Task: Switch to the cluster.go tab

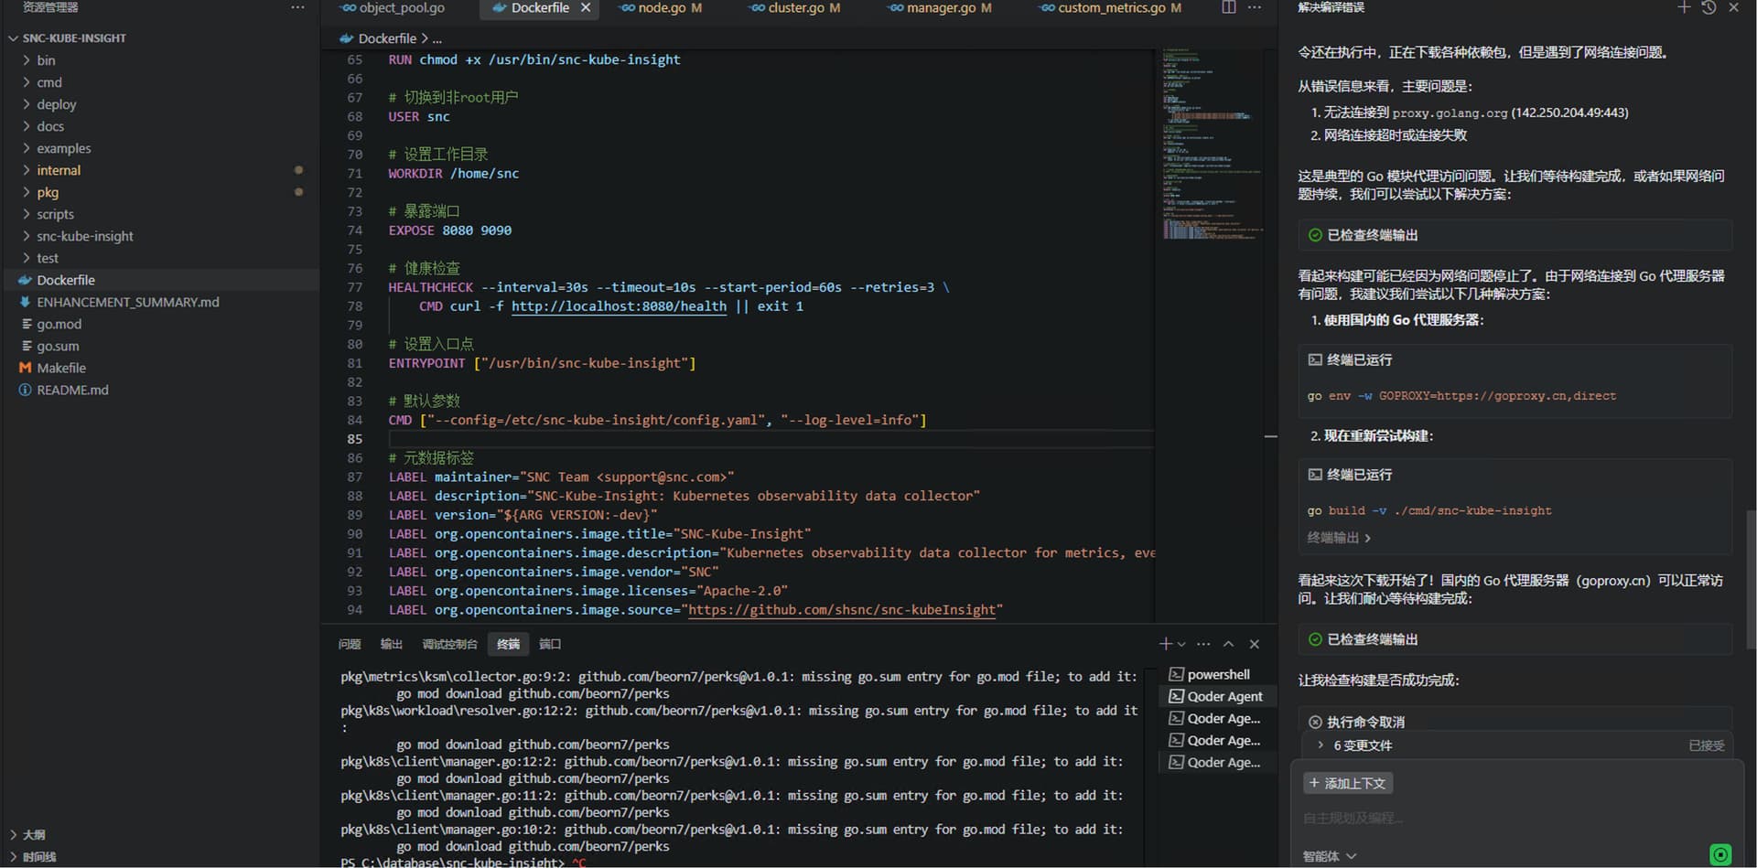Action: [x=794, y=7]
